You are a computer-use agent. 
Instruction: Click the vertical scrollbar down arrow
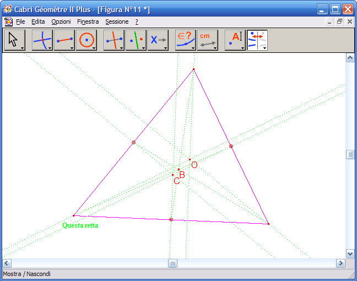350,253
